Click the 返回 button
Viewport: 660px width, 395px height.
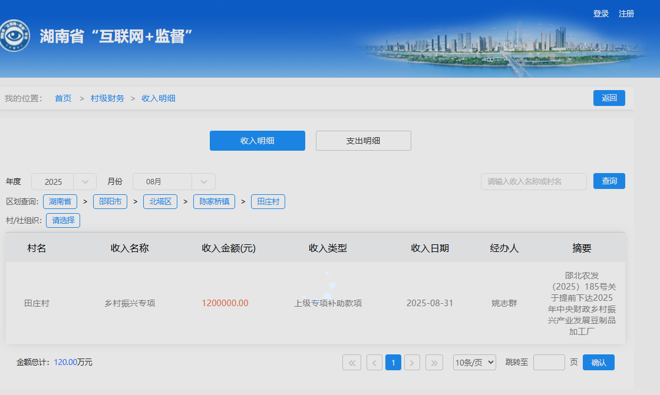click(609, 98)
